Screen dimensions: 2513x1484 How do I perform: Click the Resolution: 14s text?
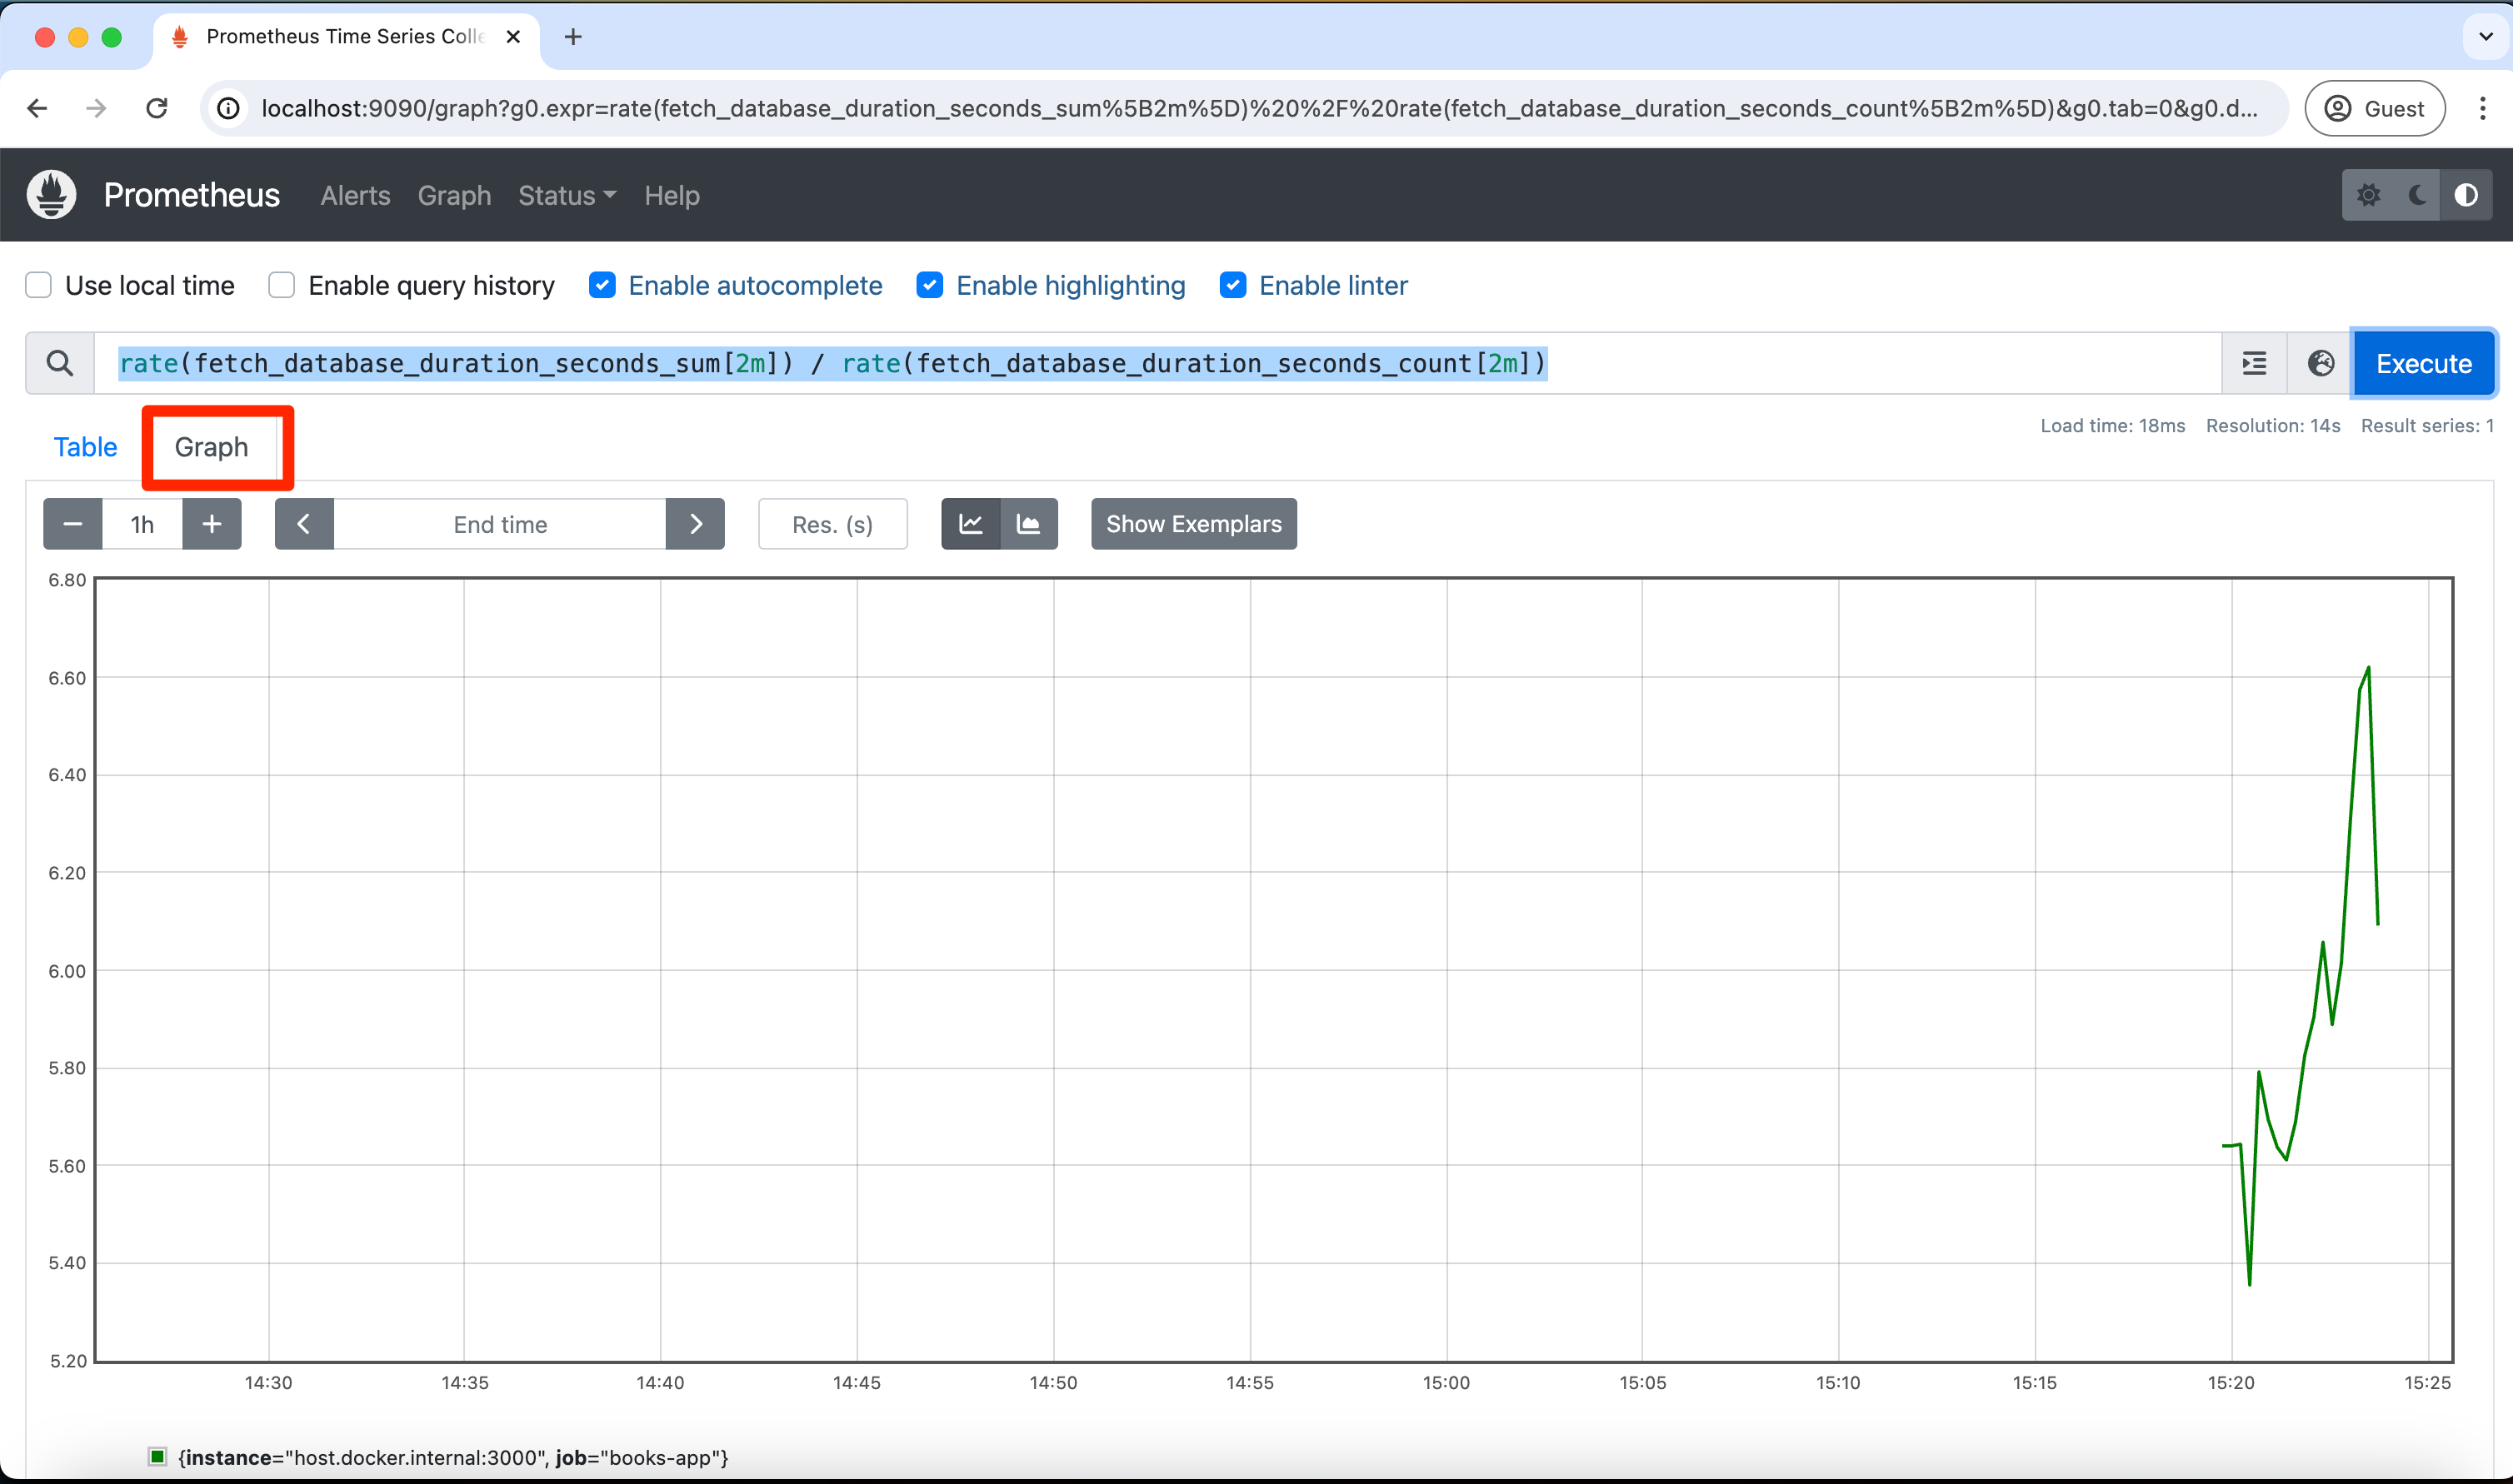(2273, 425)
